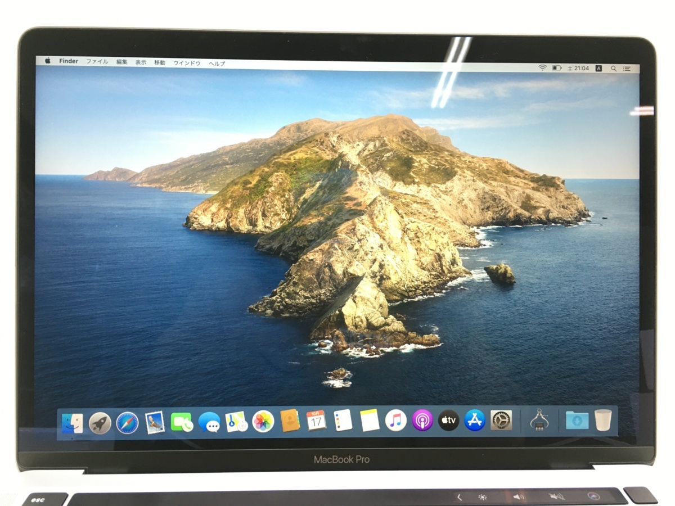Viewport: 675px width, 506px height.
Task: Open the Mail stamp icon
Action: coord(155,422)
